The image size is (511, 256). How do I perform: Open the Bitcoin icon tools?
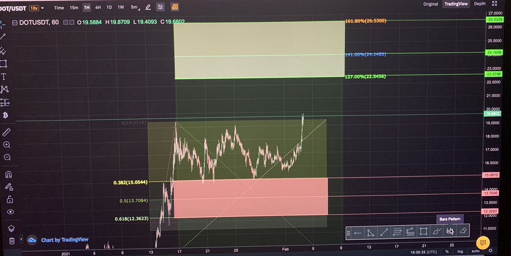coord(6,116)
